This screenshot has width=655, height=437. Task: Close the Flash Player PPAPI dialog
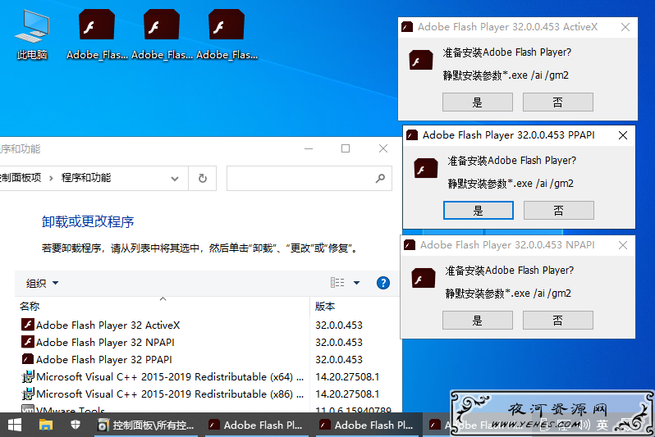coord(623,135)
